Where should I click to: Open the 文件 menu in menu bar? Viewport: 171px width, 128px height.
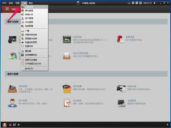4,3
